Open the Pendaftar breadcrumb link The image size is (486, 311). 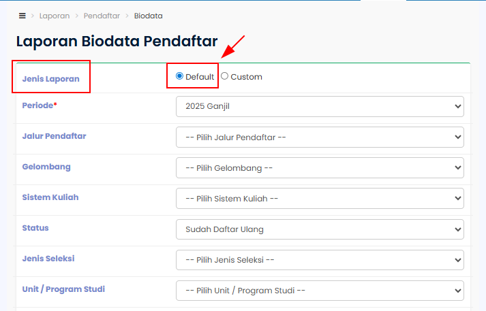pos(102,15)
